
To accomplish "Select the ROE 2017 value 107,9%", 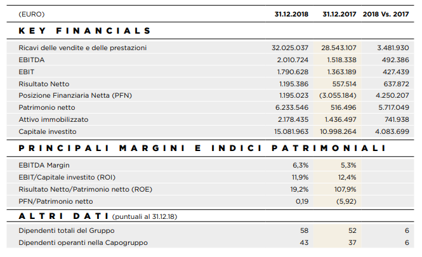I will (x=345, y=189).
